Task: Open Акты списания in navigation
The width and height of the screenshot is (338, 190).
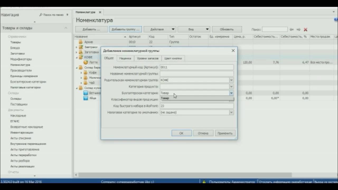Action: (x=21, y=138)
